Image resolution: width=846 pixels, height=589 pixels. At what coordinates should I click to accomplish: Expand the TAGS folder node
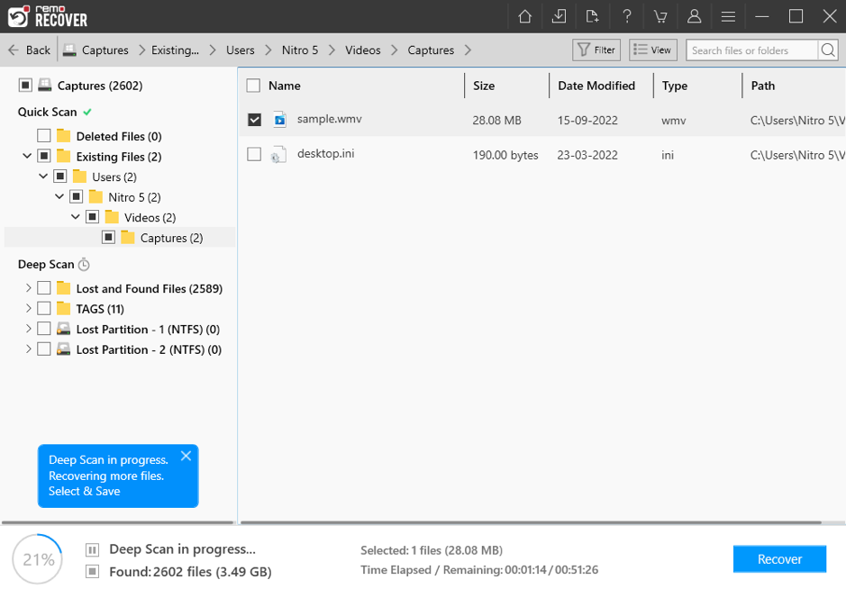[28, 309]
